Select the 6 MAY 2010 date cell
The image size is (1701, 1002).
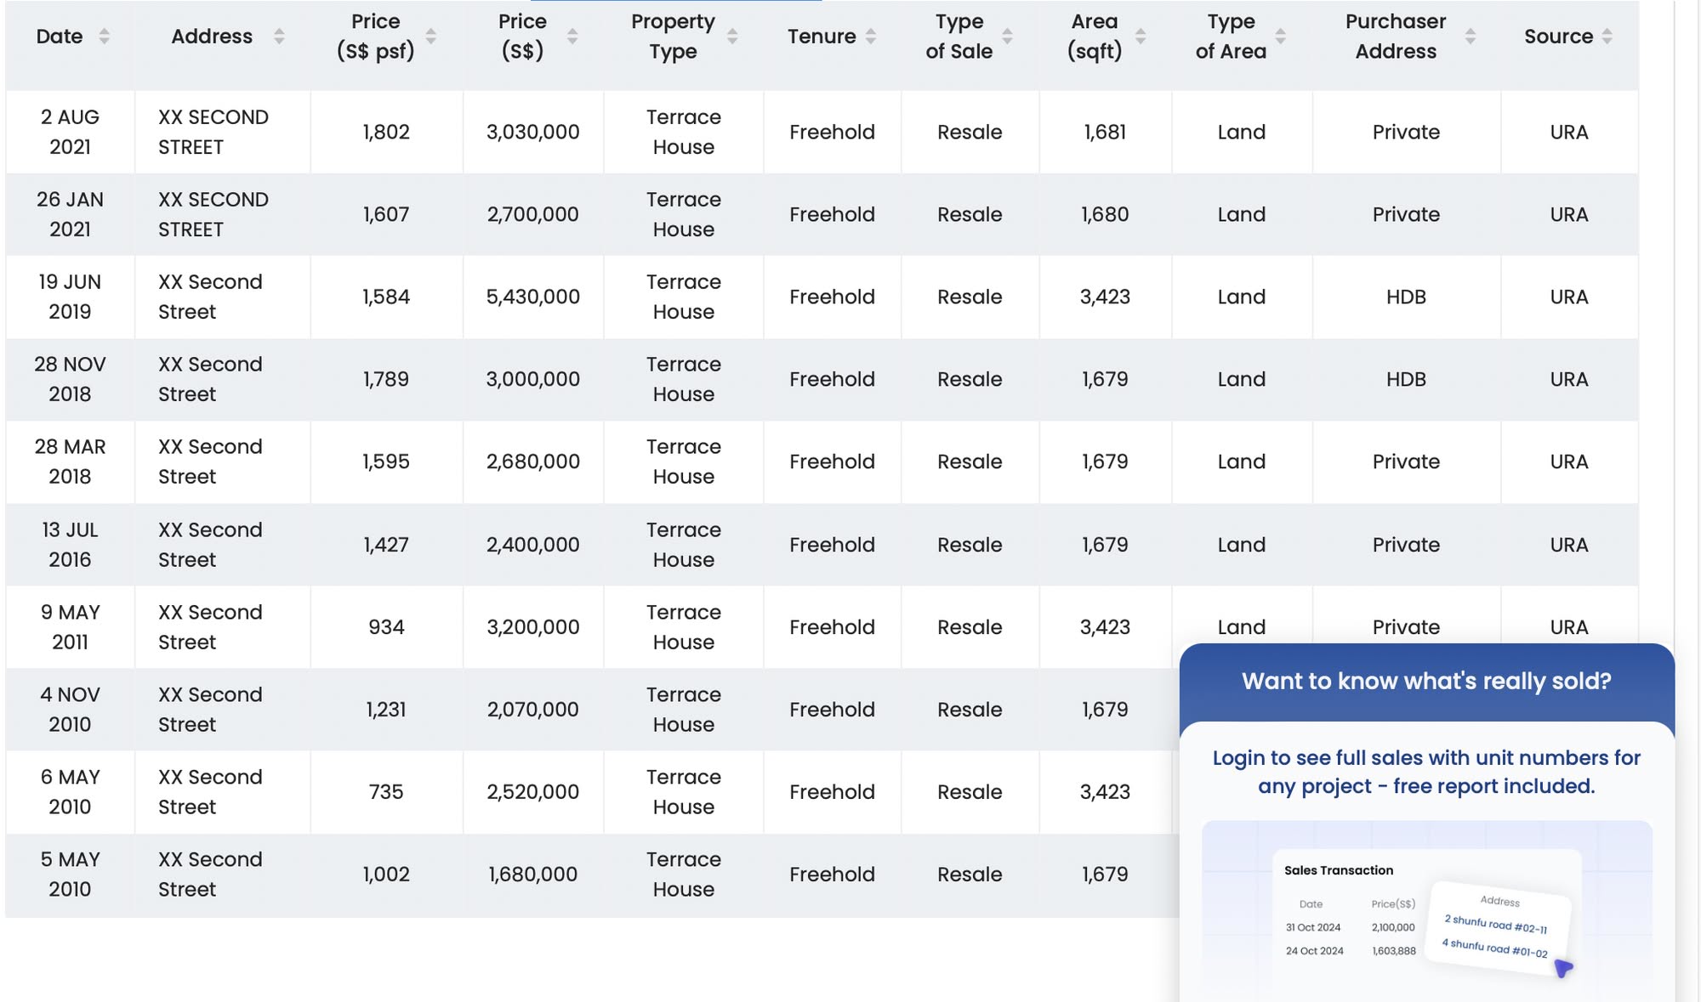click(x=70, y=792)
